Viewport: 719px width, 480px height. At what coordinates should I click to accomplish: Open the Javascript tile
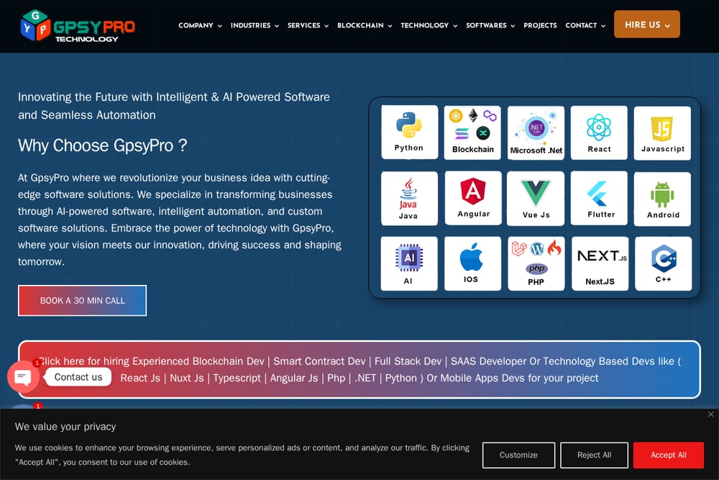(x=662, y=133)
